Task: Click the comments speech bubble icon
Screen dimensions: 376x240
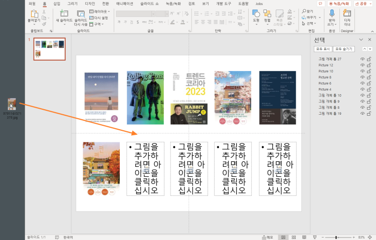Action: 320,4
